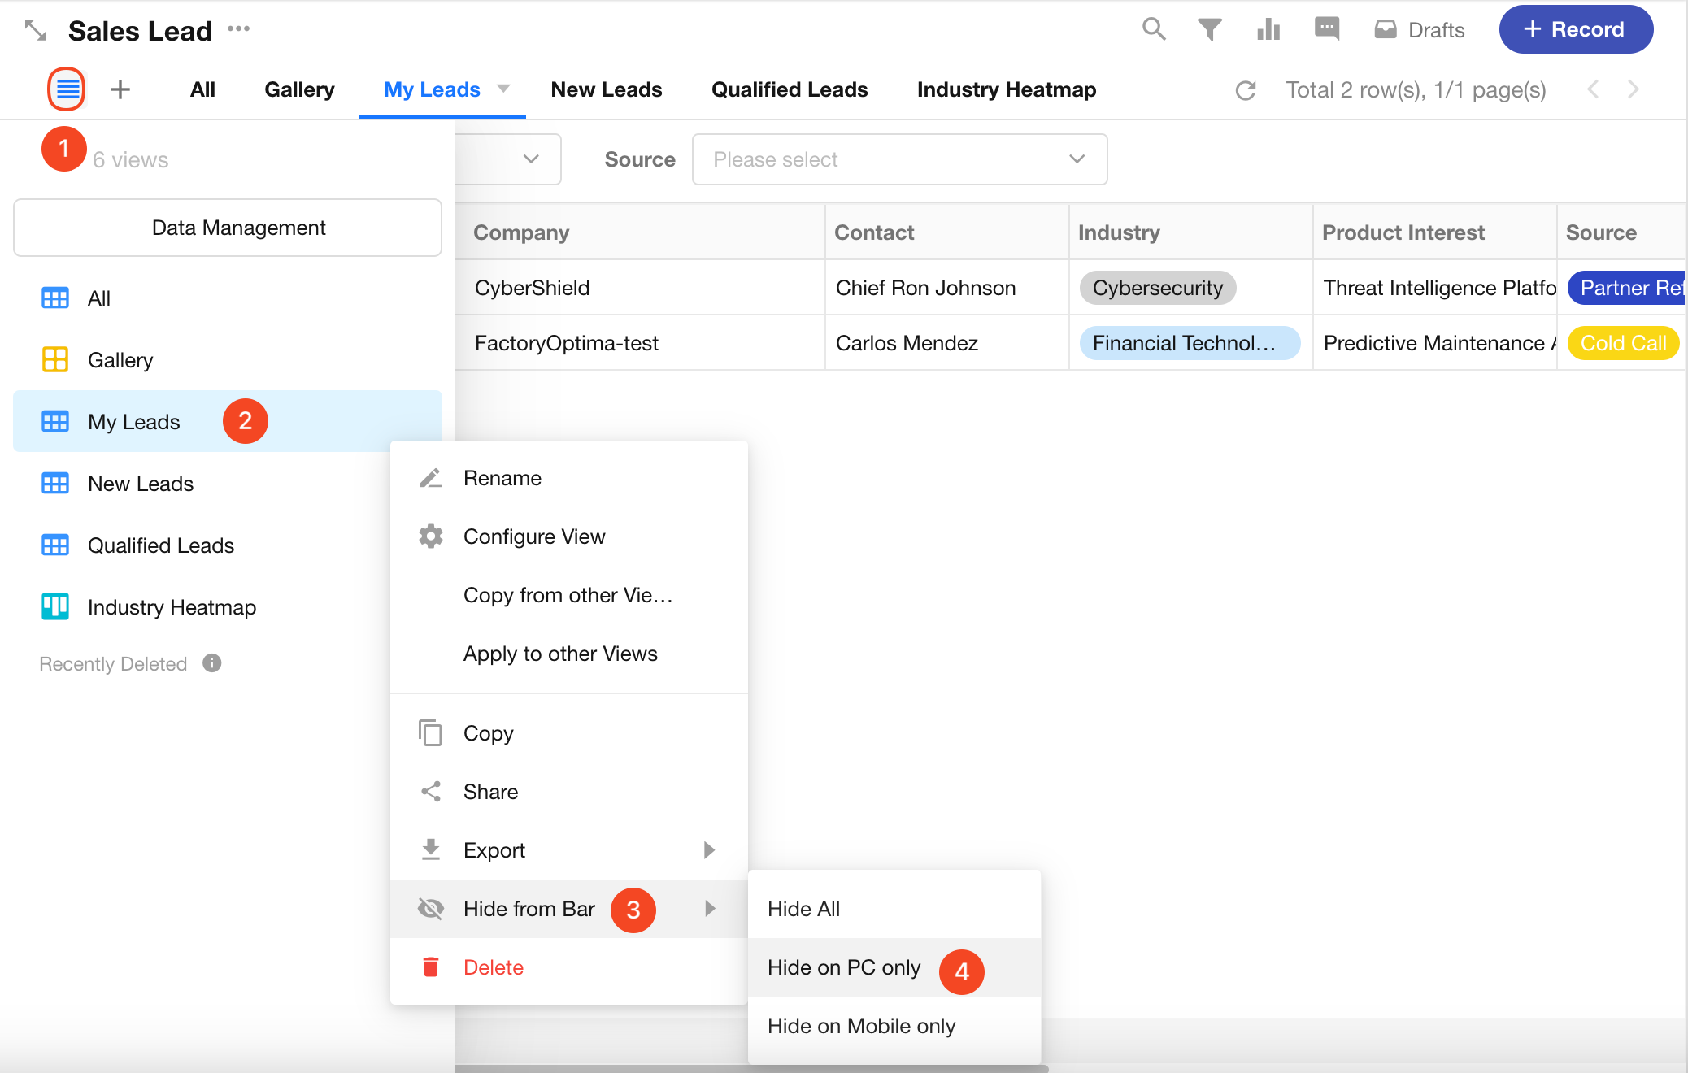1688x1073 pixels.
Task: Click the search magnifier icon
Action: click(1154, 29)
